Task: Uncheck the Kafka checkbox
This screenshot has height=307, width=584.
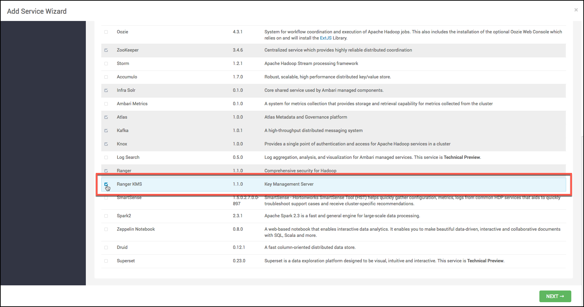Action: click(106, 131)
